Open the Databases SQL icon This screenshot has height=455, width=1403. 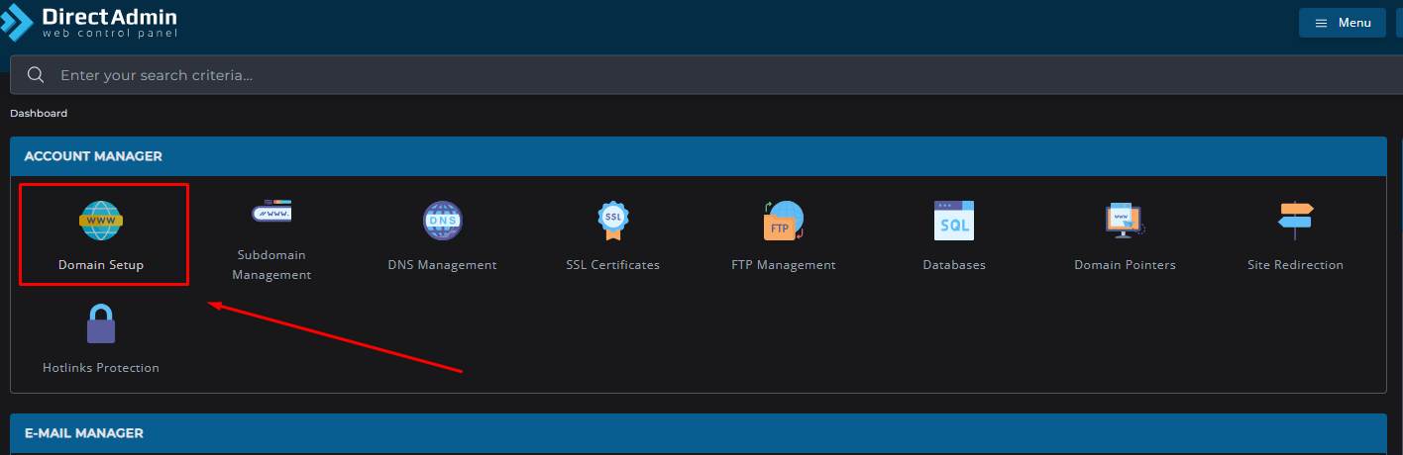point(953,221)
